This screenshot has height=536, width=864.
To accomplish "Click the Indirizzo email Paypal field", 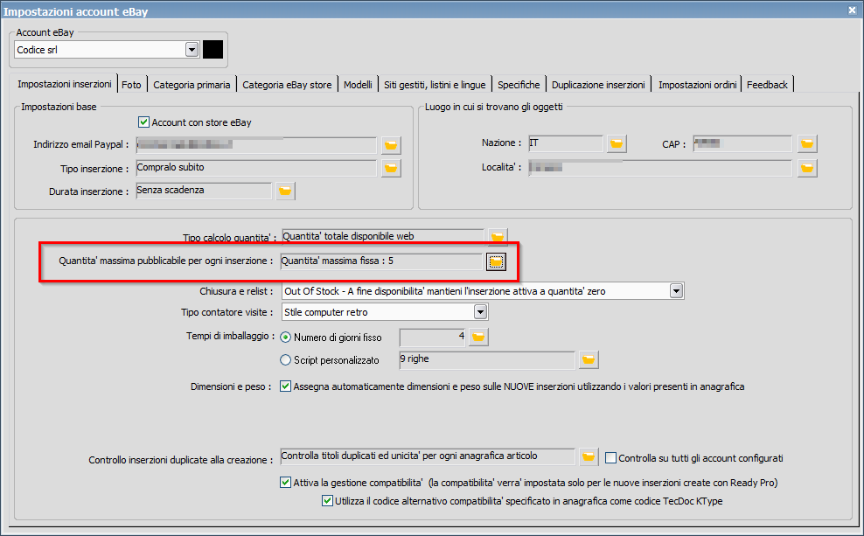I will [256, 145].
